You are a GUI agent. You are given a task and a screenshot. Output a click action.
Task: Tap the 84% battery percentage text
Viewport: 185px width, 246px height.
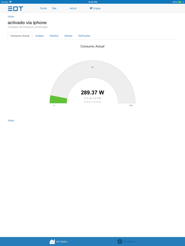coord(175,2)
